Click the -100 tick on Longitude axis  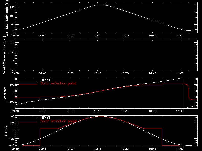(x=11, y=102)
